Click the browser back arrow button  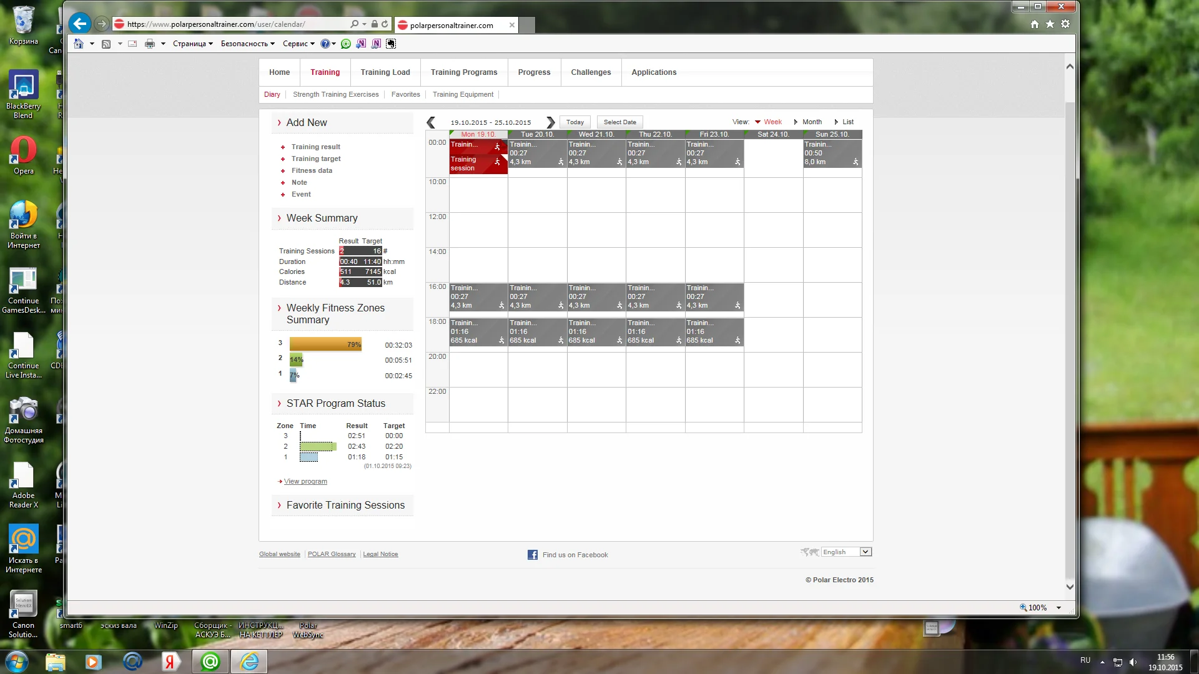(x=79, y=24)
